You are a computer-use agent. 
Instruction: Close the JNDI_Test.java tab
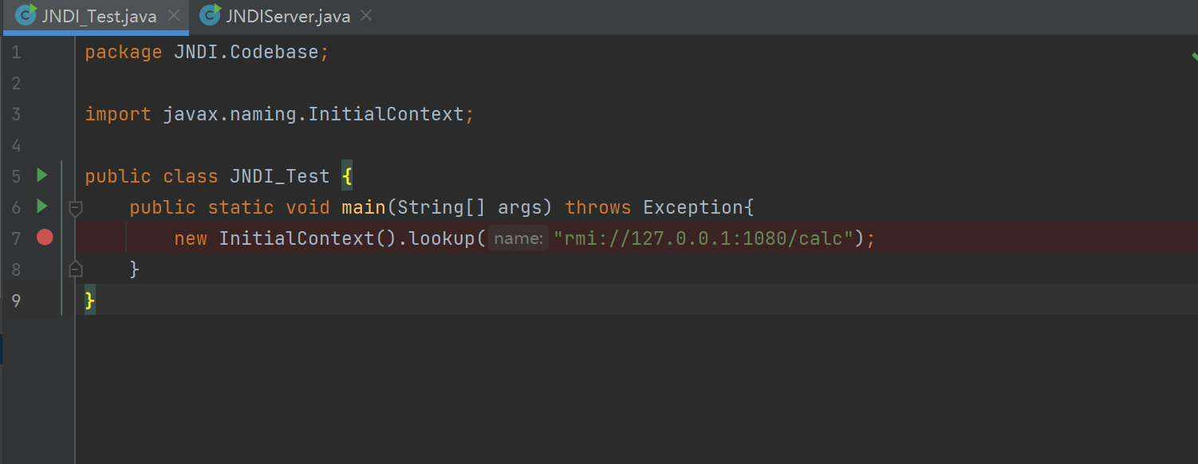174,16
